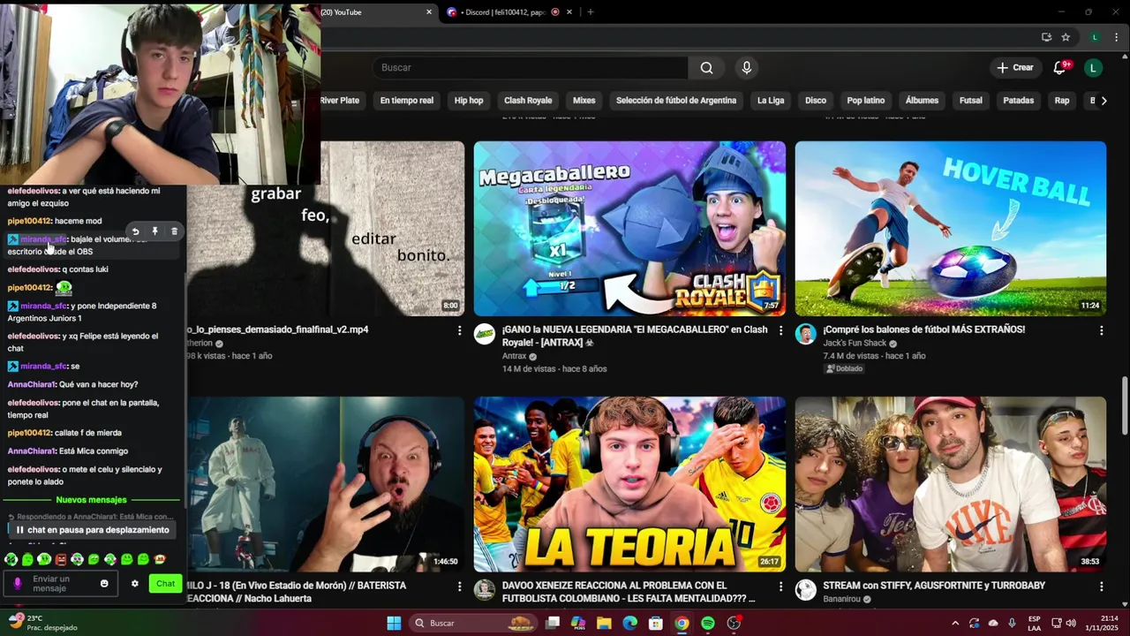Focus the Windows taskbar Buscar box

pos(472,624)
